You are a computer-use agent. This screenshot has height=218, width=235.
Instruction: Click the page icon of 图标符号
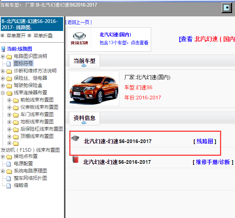coord(9,64)
